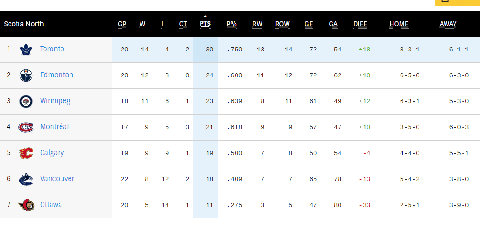Click the yellow button at top right

tap(457, 2)
